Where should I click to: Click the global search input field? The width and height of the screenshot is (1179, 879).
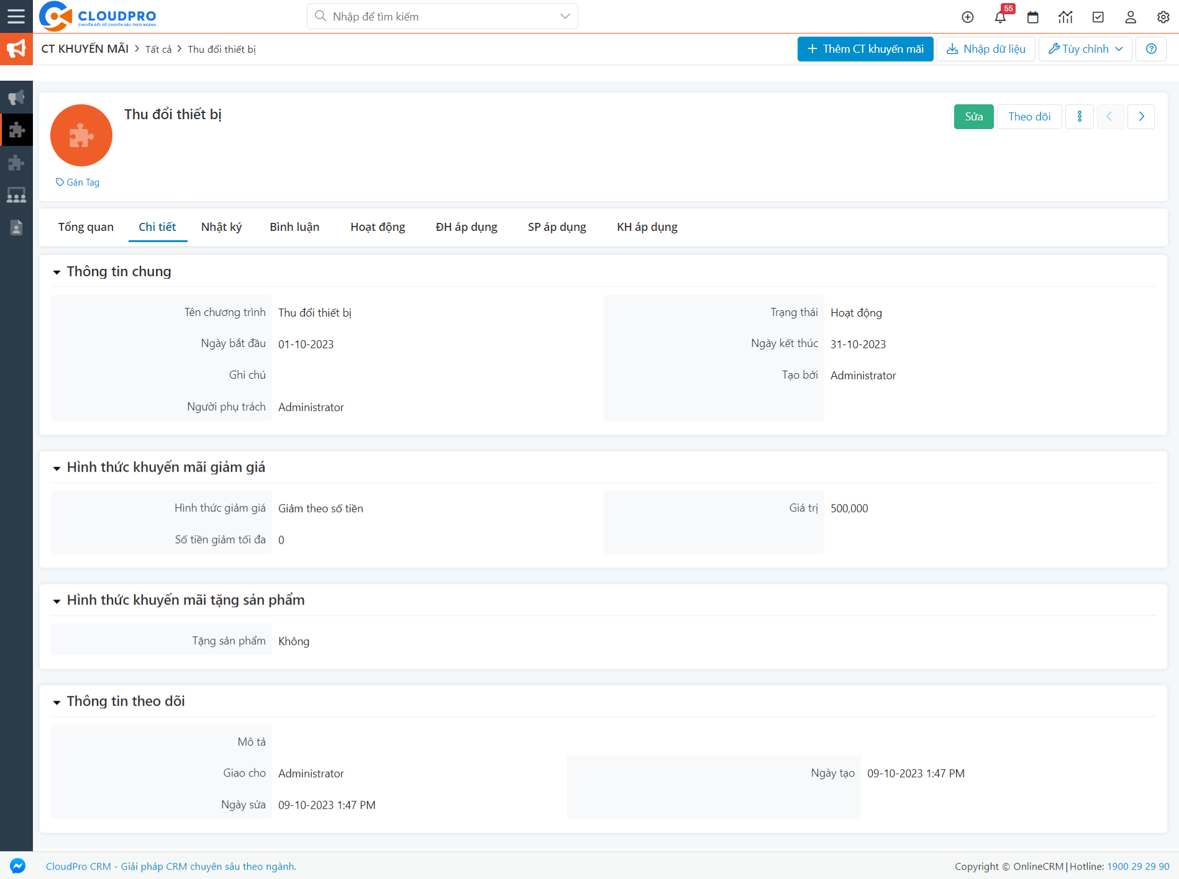[x=442, y=16]
